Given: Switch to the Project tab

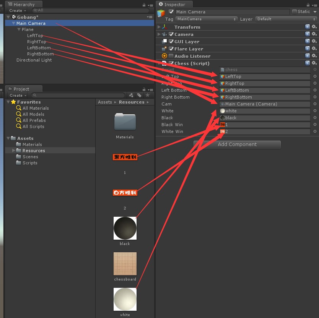Looking at the screenshot, I should point(24,89).
